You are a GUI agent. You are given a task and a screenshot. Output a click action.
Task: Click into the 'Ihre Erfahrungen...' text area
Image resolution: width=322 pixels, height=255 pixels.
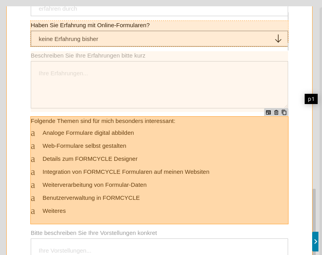coord(159,85)
